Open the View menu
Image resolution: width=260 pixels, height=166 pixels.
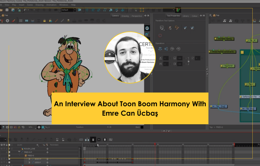7,5
